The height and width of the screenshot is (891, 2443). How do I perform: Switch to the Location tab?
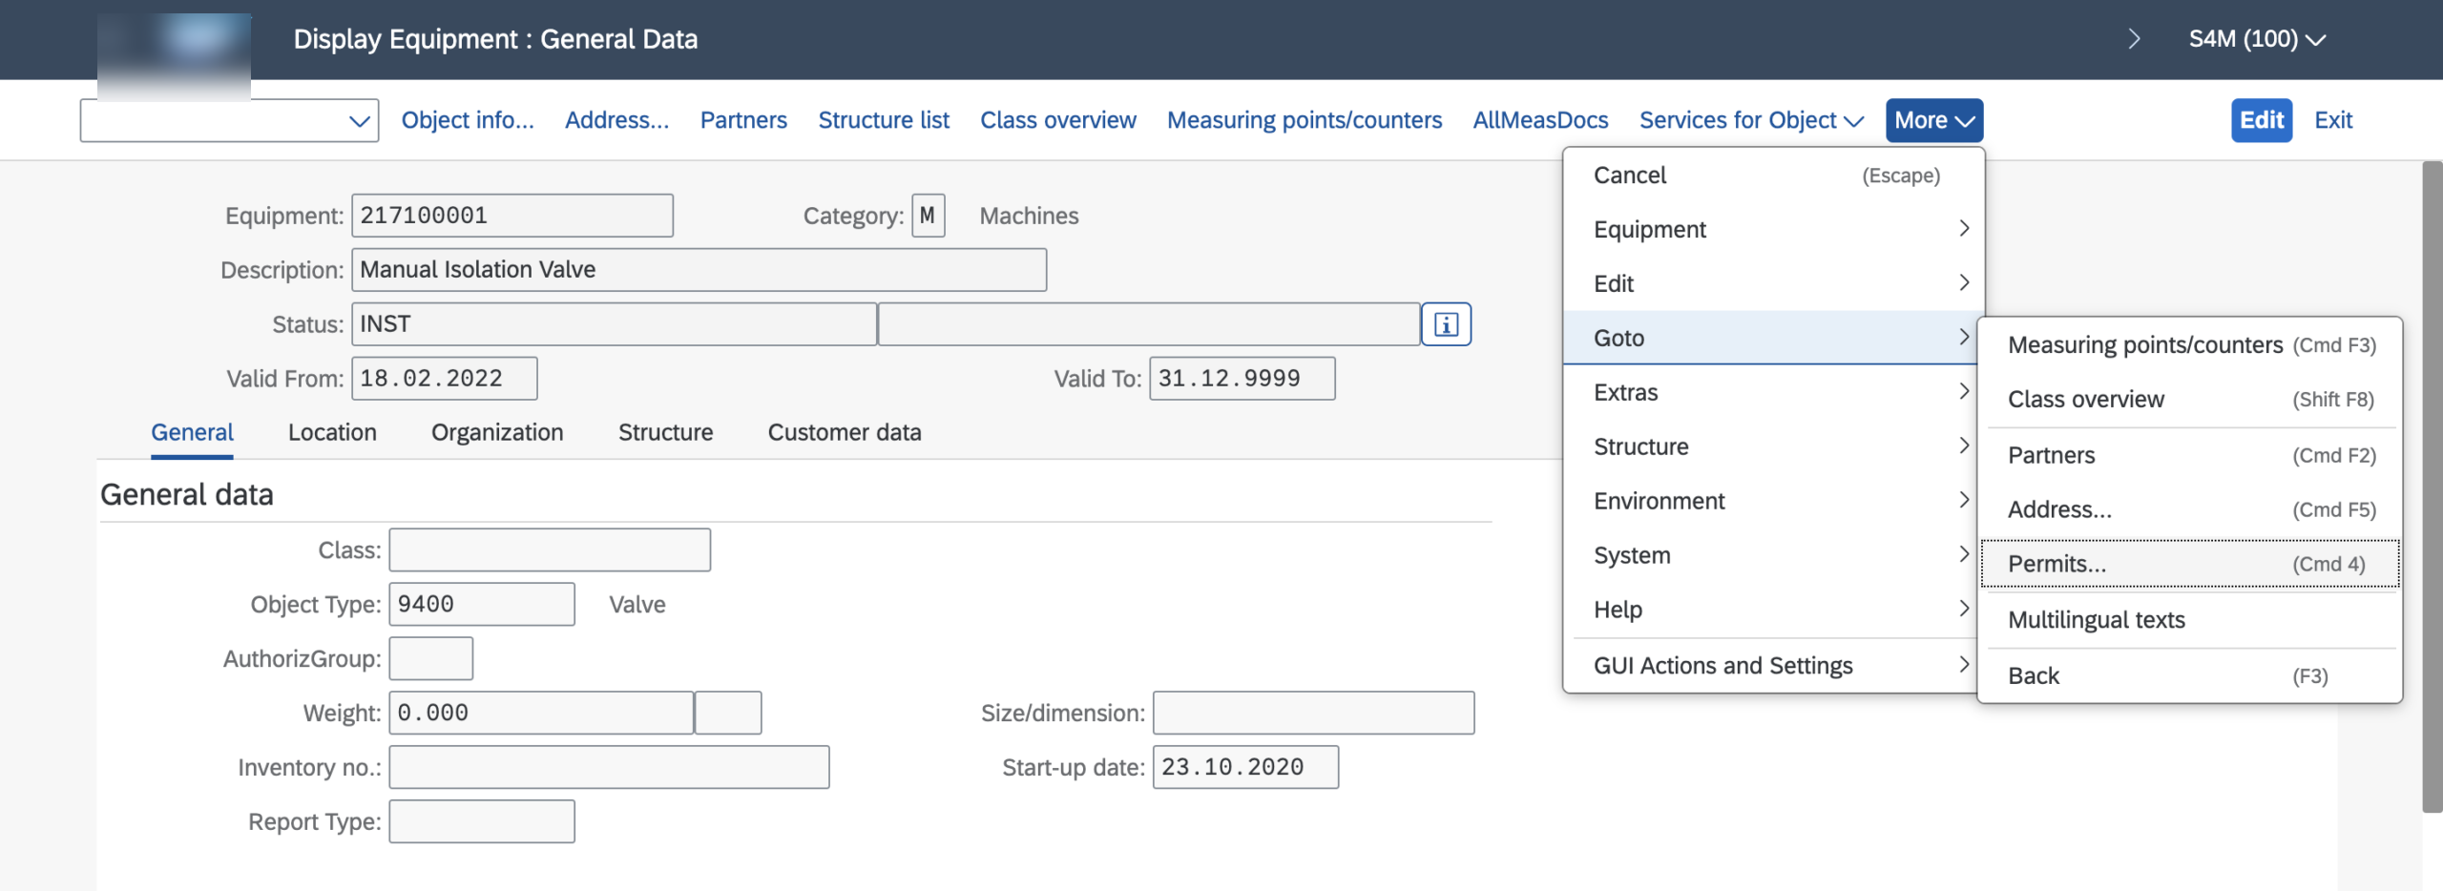332,432
